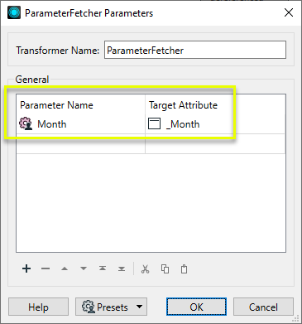
Task: Move selected row to bottom
Action: pos(122,268)
